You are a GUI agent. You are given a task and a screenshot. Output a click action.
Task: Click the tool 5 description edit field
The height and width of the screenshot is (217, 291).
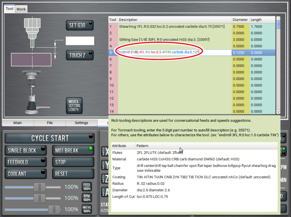click(x=174, y=52)
